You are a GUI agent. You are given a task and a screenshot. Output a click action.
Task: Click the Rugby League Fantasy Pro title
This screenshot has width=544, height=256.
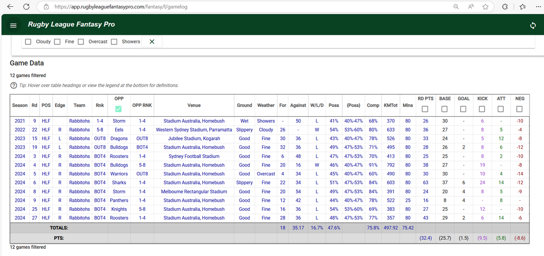click(71, 24)
